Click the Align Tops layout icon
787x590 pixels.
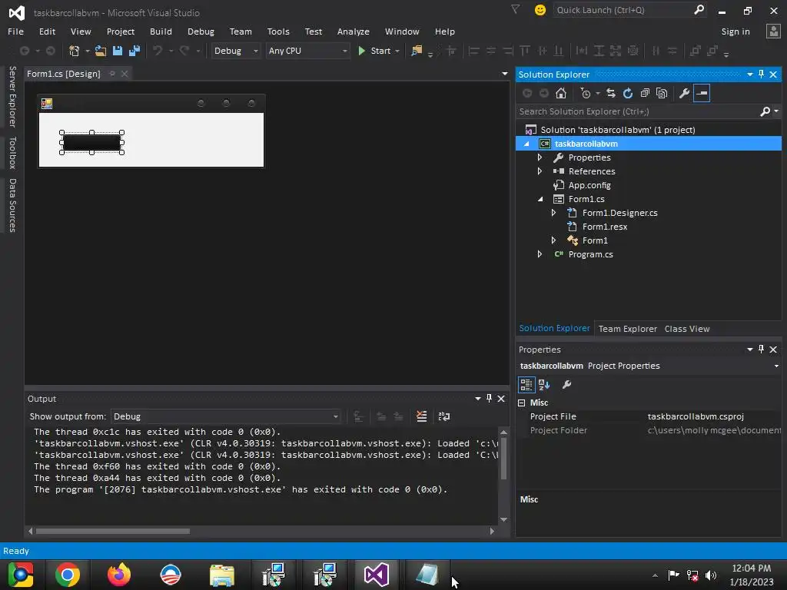525,51
